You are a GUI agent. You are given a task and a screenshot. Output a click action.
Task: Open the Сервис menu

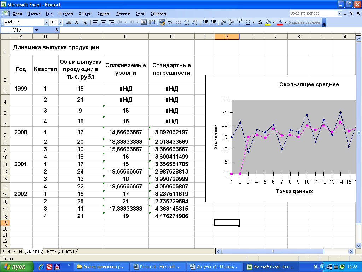104,13
